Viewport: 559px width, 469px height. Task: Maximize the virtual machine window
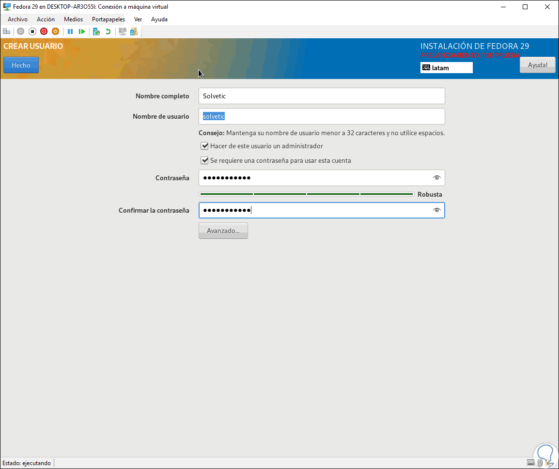pyautogui.click(x=525, y=7)
